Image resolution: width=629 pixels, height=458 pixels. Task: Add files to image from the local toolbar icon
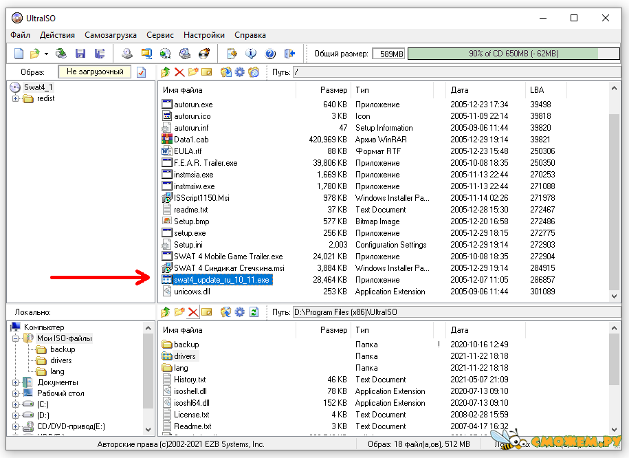point(226,312)
